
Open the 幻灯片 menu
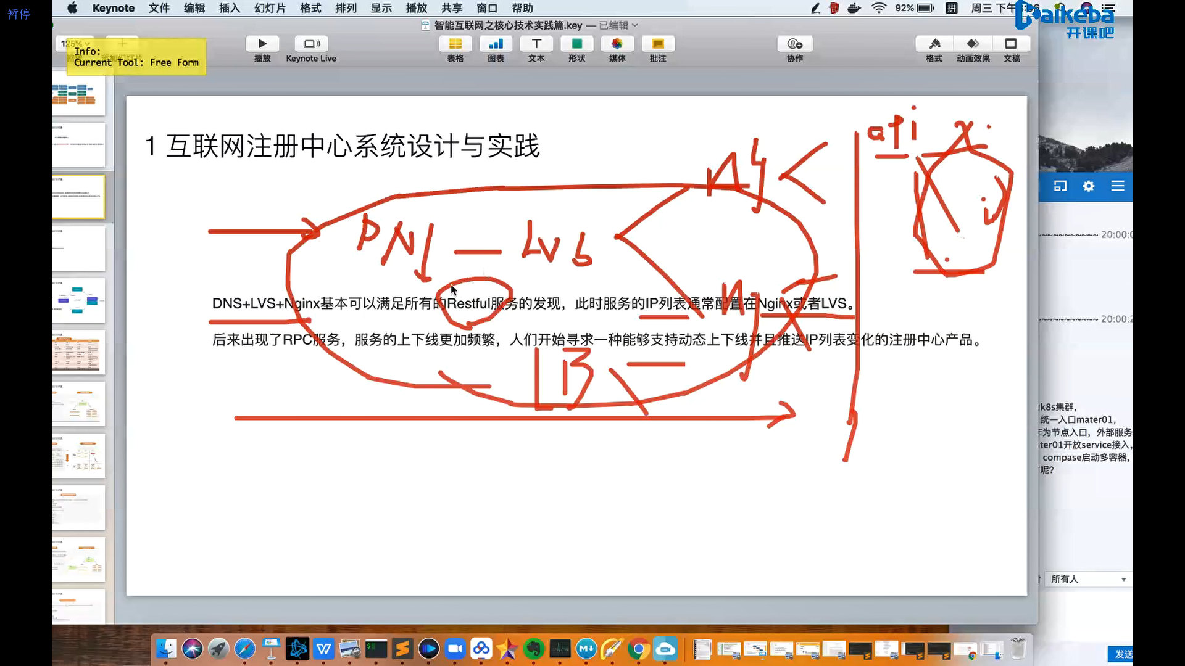point(270,8)
